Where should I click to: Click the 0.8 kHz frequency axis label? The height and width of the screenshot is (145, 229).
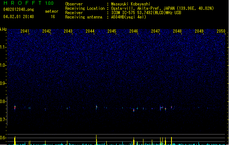coord(3,101)
